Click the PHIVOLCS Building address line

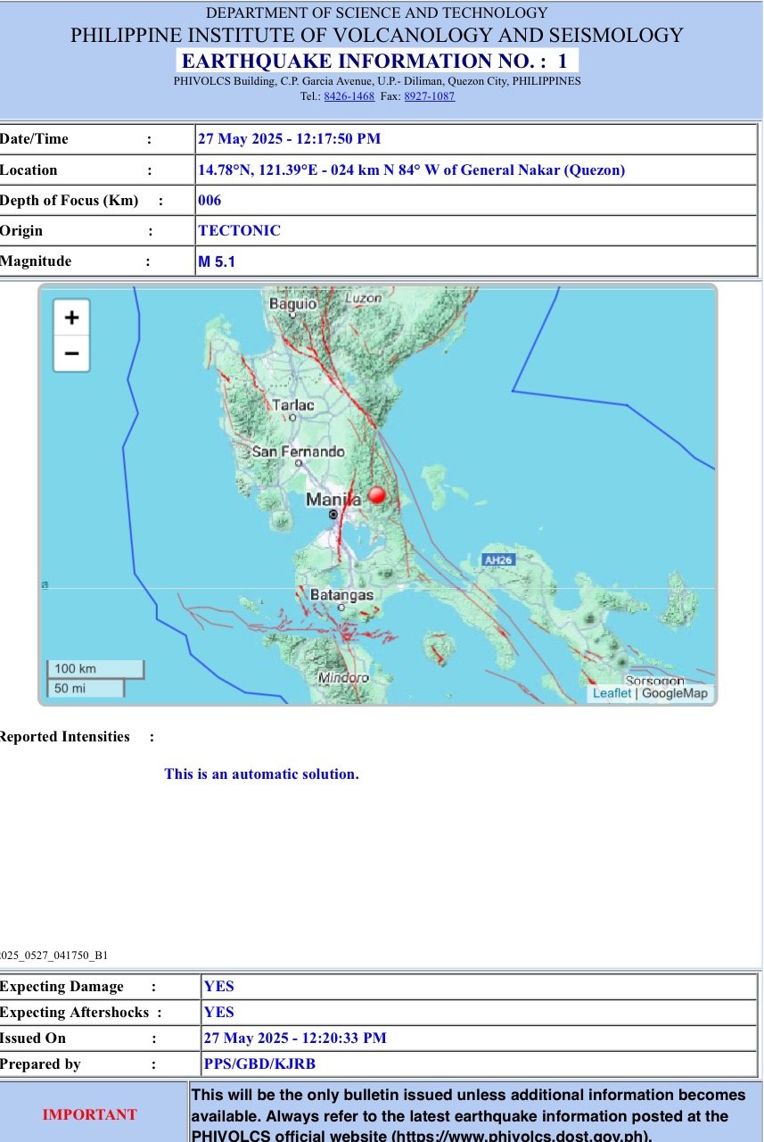coord(377,80)
